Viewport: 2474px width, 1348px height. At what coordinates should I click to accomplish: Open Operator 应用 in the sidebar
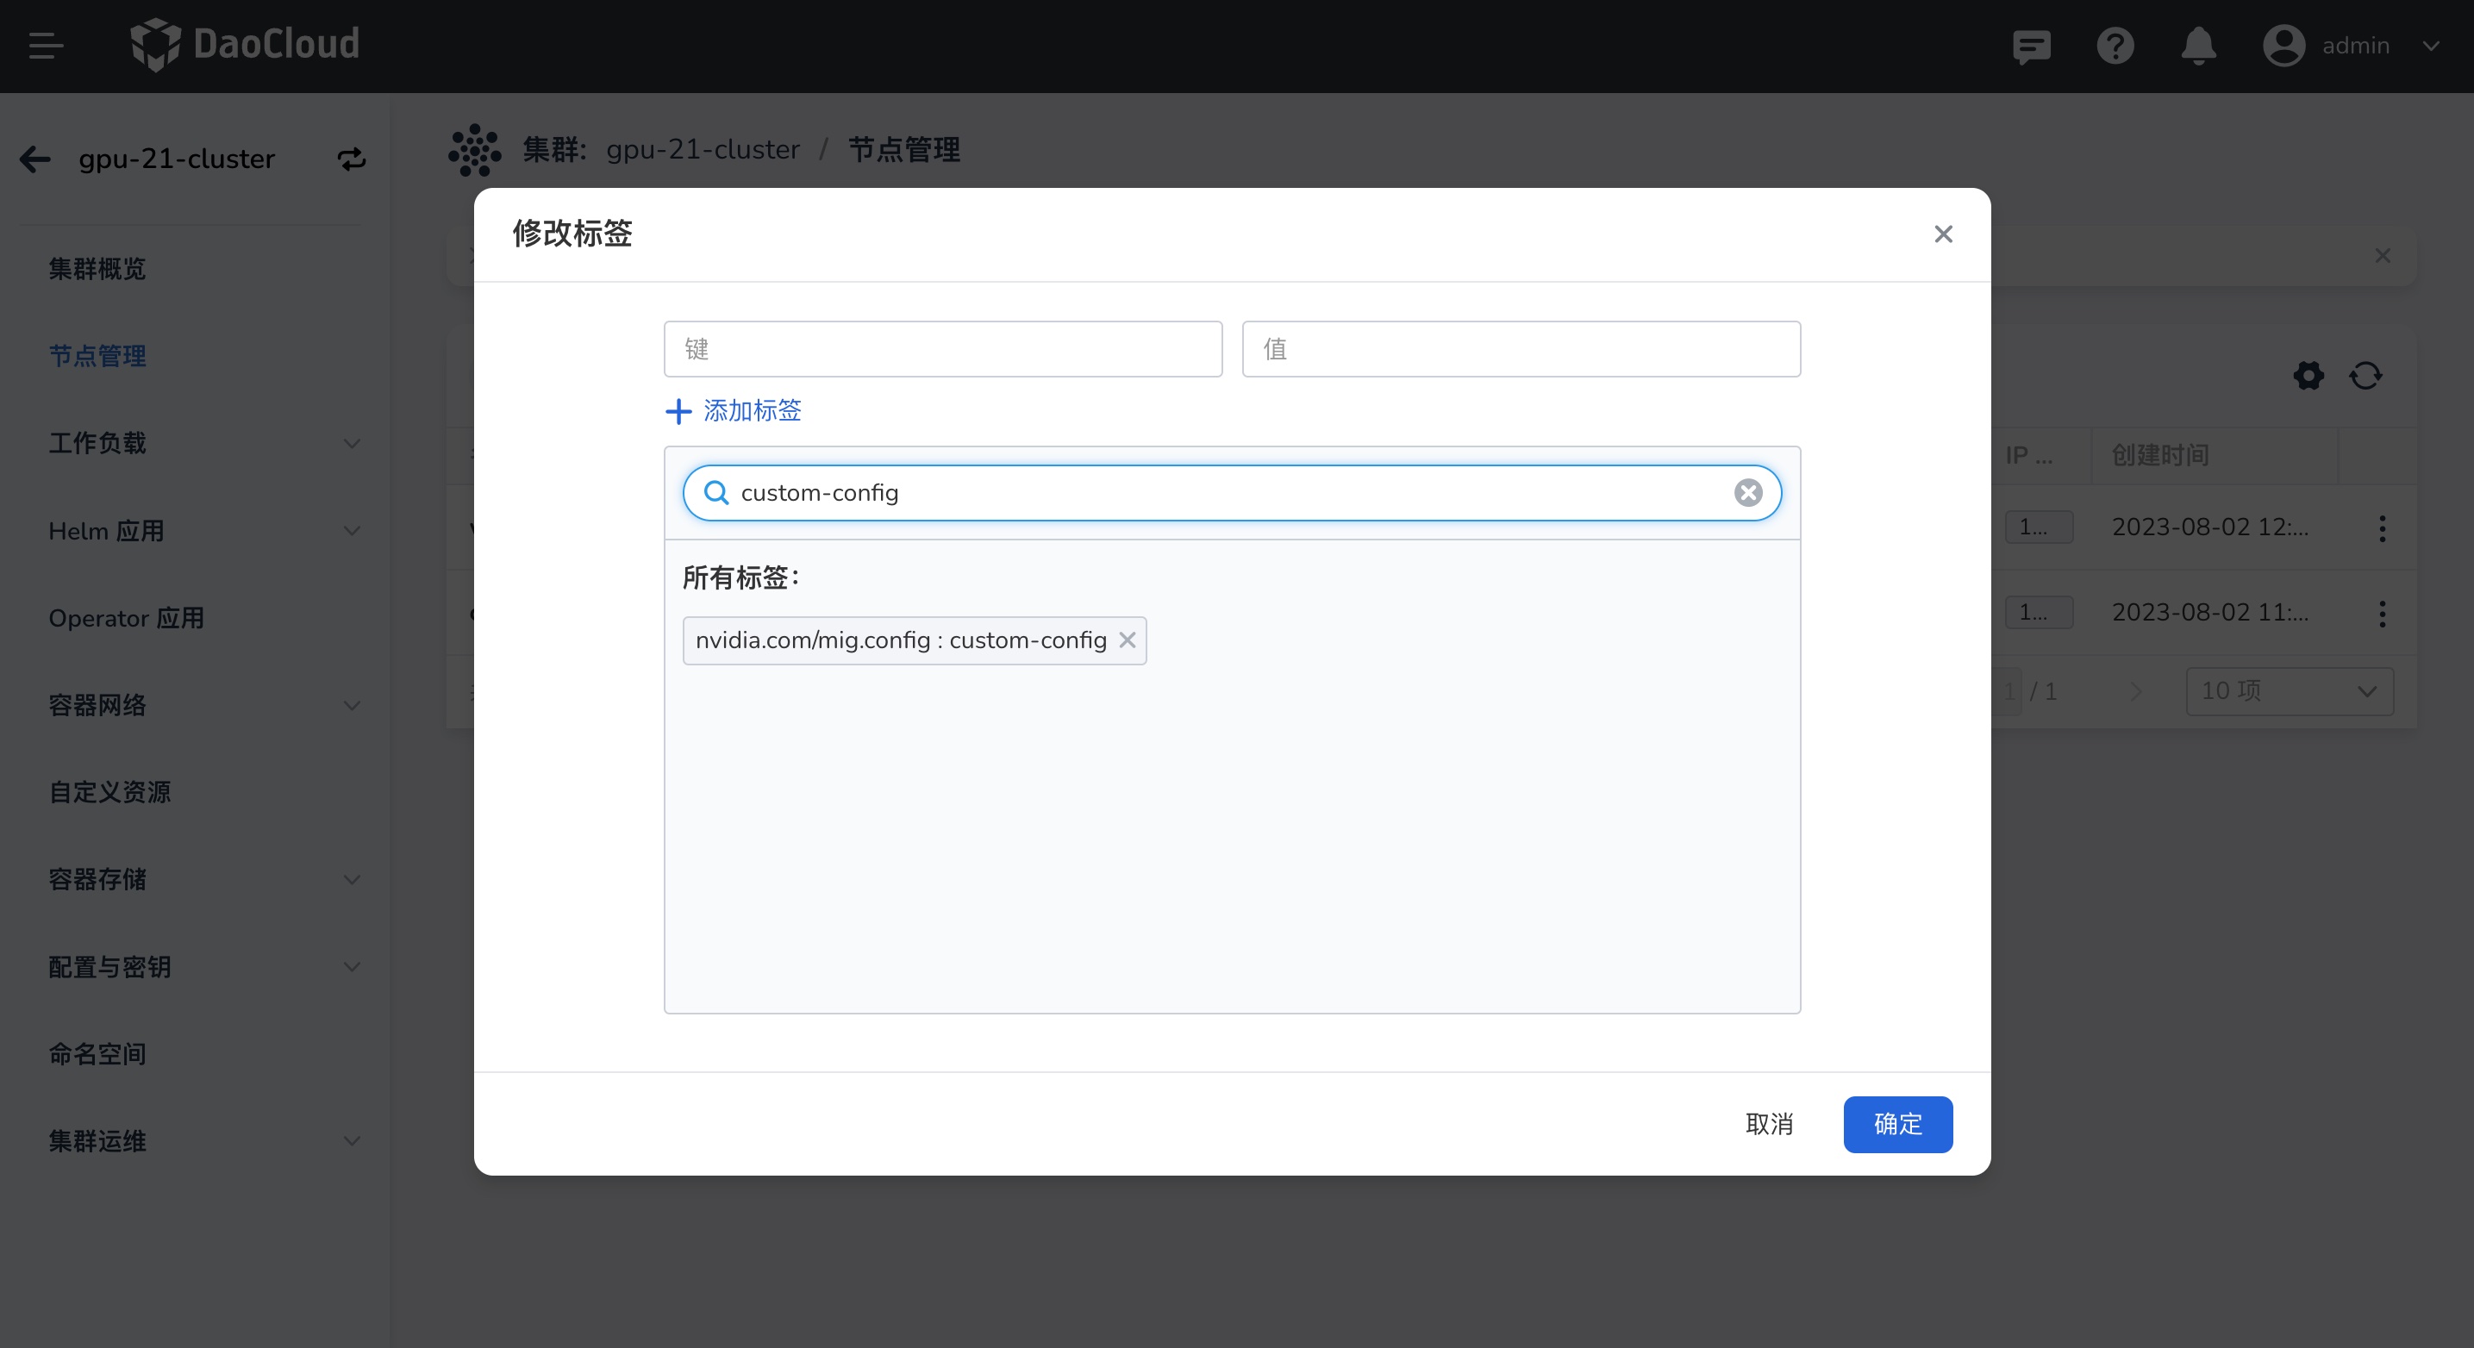coord(127,618)
